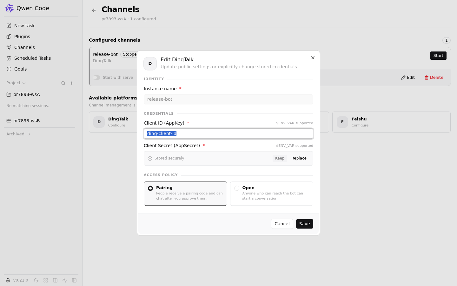Click the D avatar in the dialog header
This screenshot has width=457, height=286.
(150, 64)
